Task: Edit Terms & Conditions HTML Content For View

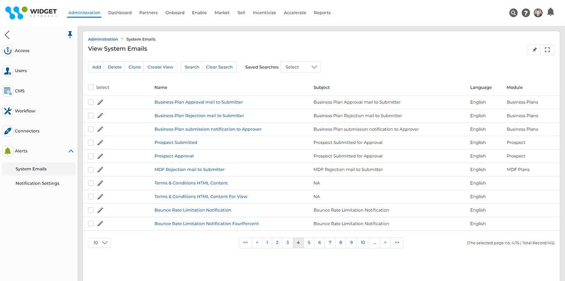Action: [x=100, y=196]
